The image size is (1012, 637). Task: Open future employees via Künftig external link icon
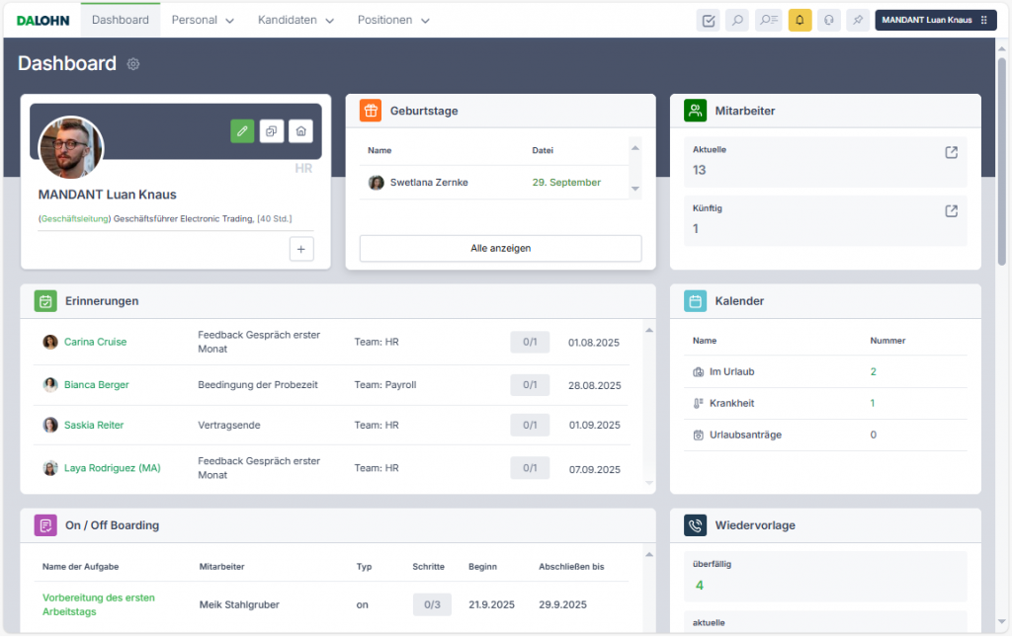951,211
